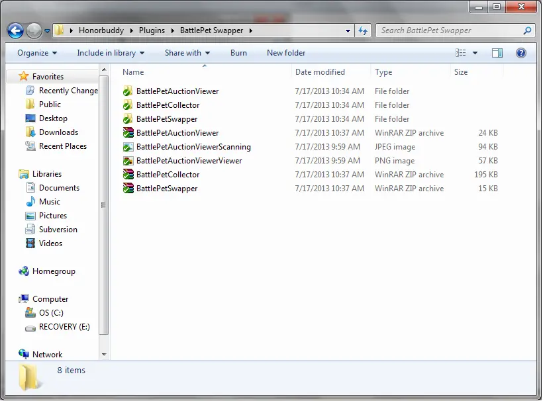This screenshot has width=543, height=401.
Task: Click the 8 items status text
Action: click(71, 370)
